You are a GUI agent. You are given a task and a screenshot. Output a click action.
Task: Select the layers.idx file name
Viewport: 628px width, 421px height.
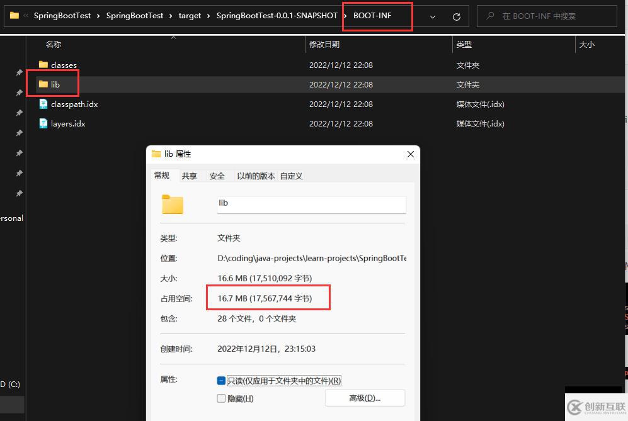click(67, 124)
